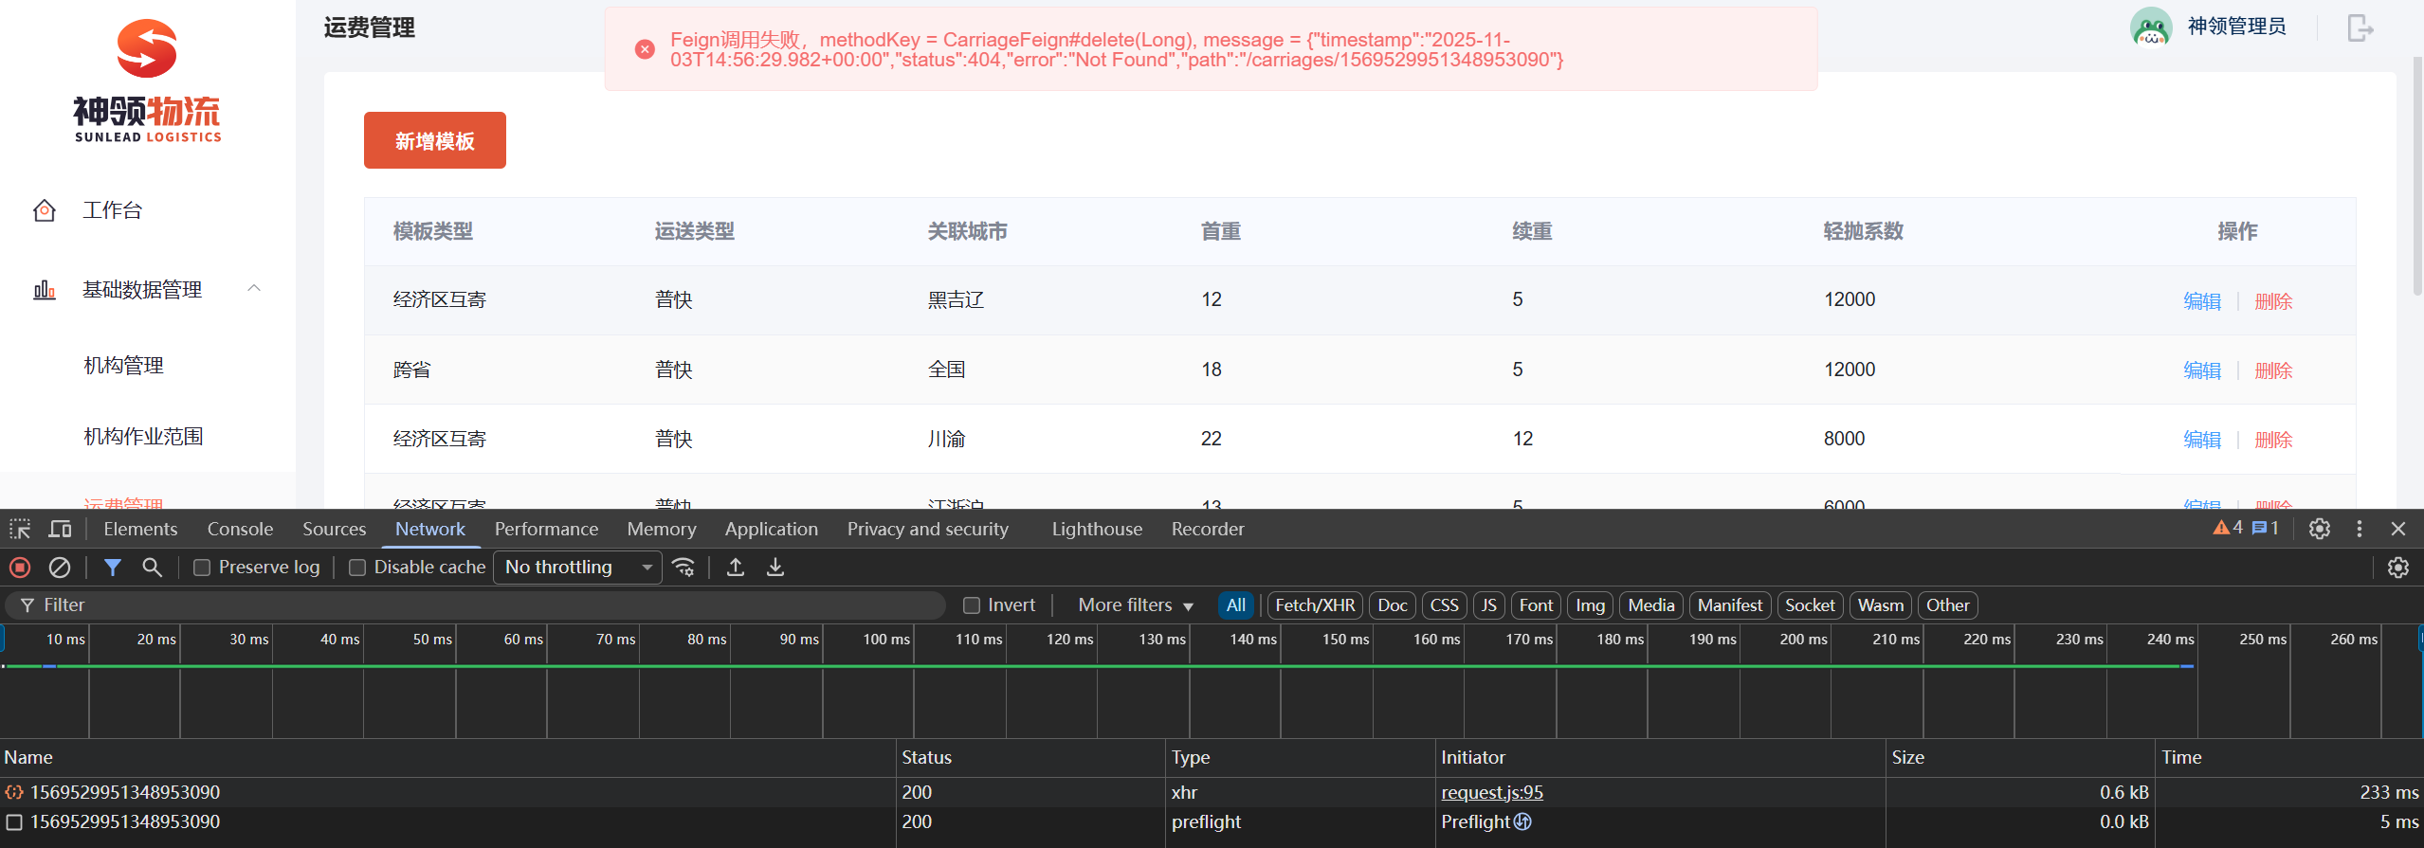Open Network panel settings gear
2424x848 pixels.
click(x=2398, y=568)
